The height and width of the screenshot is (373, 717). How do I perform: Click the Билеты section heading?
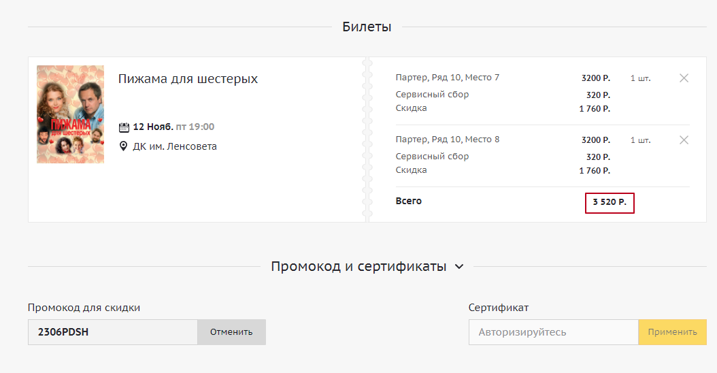click(367, 27)
